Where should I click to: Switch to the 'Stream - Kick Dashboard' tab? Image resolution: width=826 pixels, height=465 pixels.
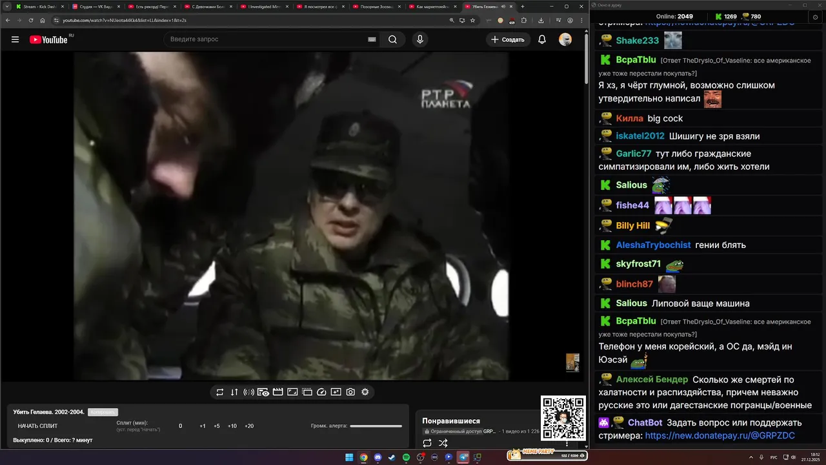pos(39,6)
